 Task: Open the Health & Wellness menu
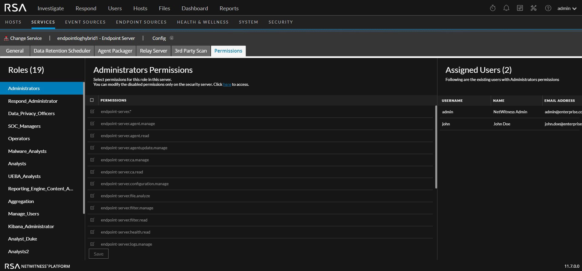coord(202,22)
